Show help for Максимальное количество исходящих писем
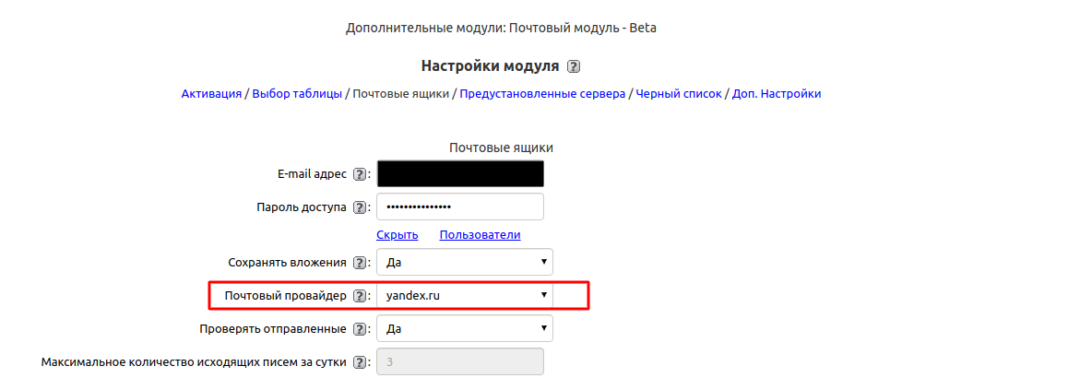This screenshot has width=1092, height=378. [x=360, y=362]
